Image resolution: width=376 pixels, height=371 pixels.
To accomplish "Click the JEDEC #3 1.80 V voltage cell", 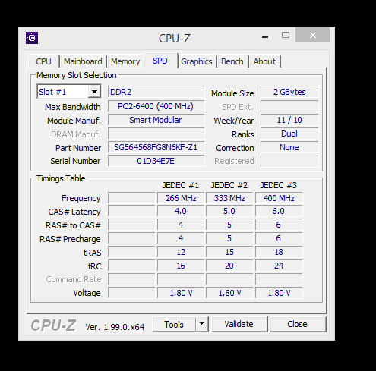I will coord(279,293).
